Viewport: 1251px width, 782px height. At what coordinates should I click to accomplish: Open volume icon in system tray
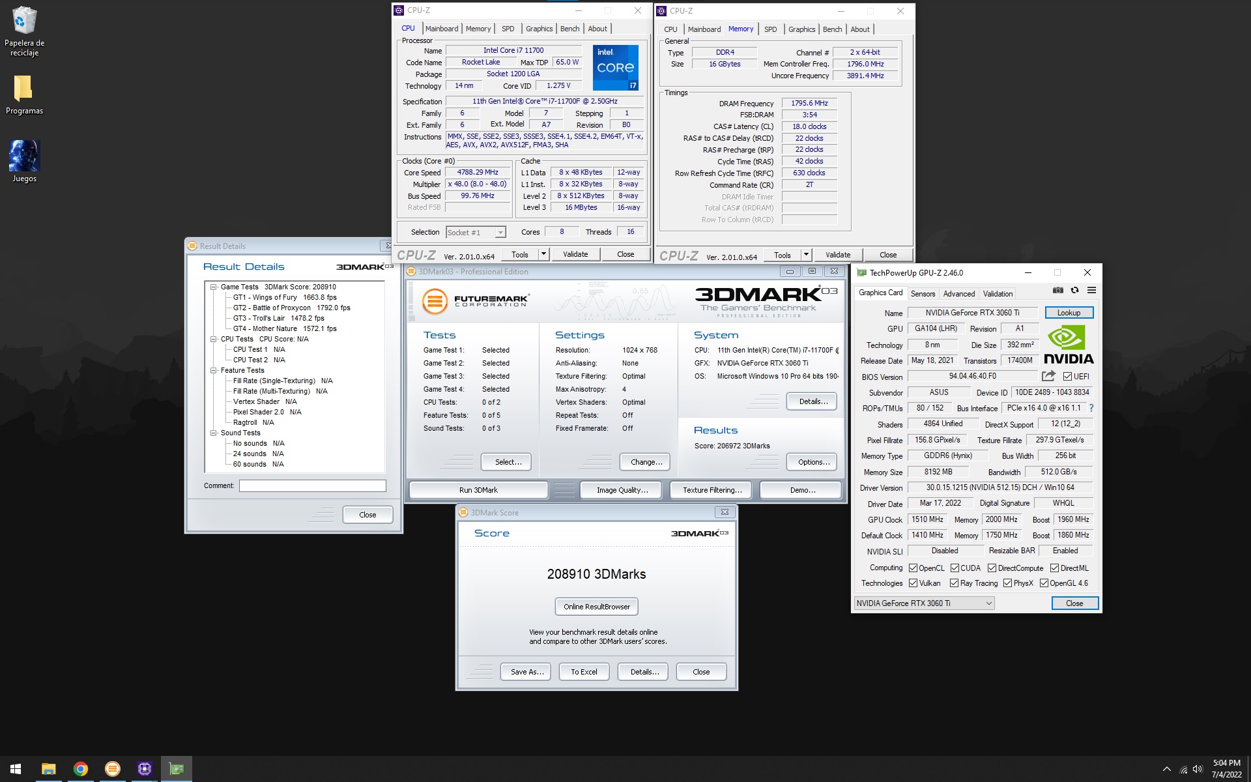click(1198, 770)
